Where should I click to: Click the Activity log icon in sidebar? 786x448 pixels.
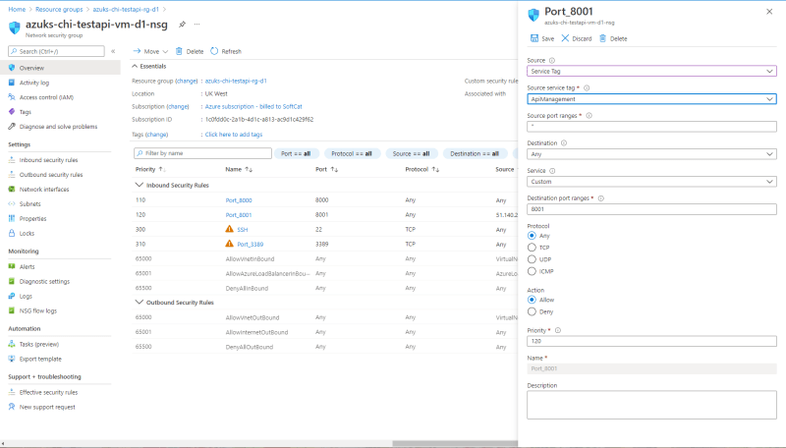(12, 83)
